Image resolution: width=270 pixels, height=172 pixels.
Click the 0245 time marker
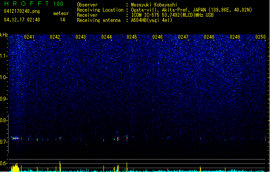[x=132, y=37]
